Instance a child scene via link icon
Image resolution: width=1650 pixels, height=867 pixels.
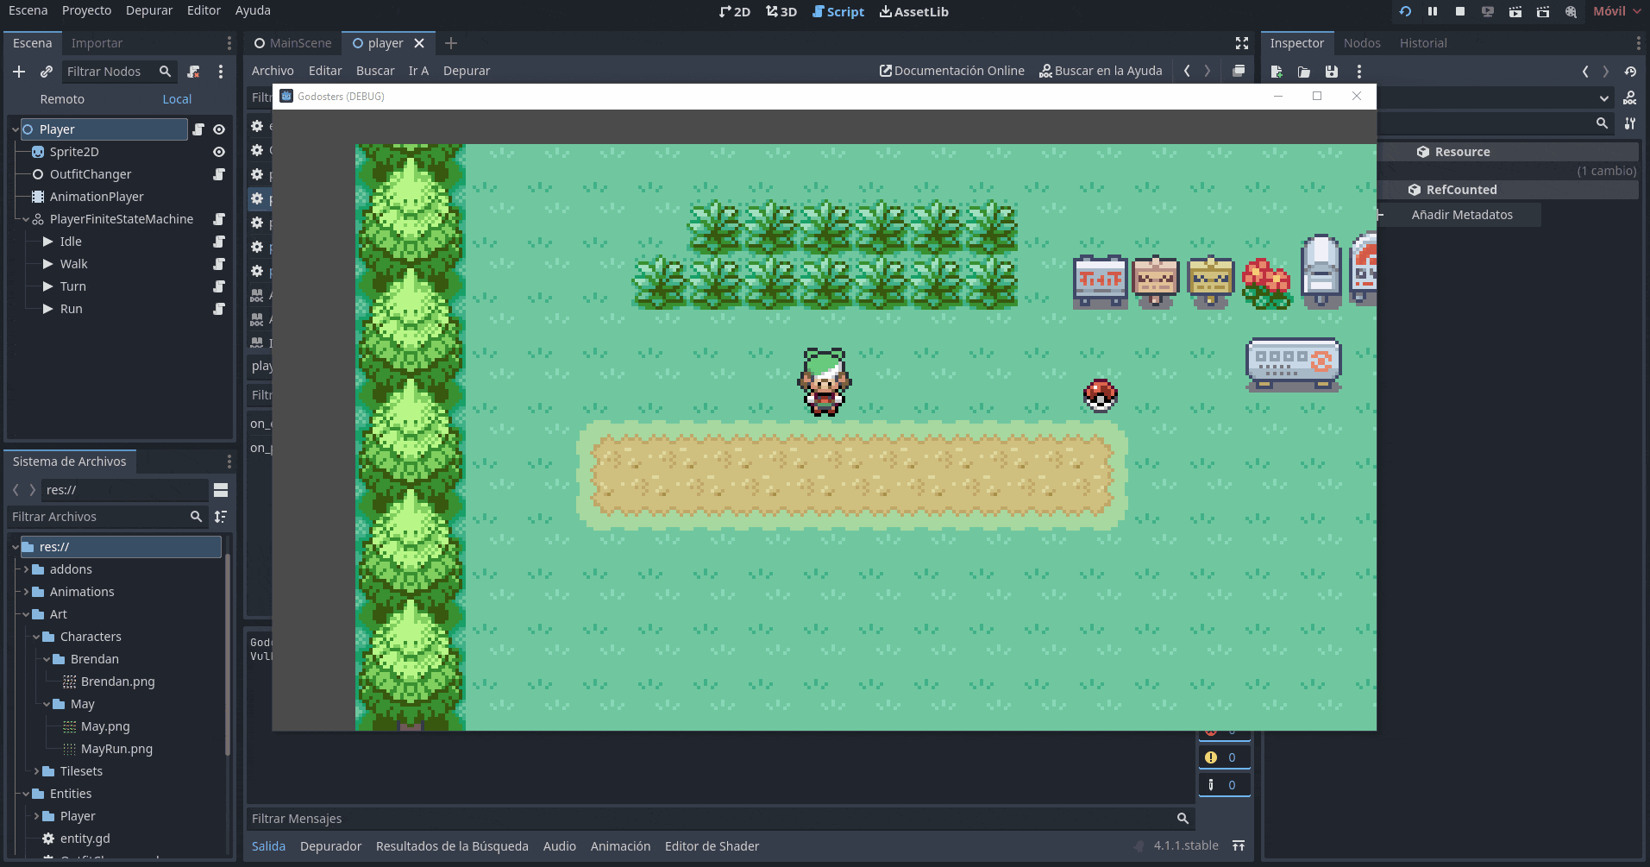[47, 72]
